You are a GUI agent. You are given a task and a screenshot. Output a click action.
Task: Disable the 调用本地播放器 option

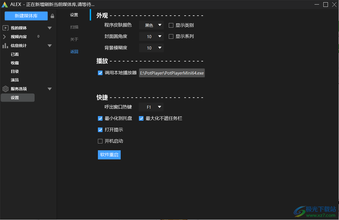tap(100, 73)
